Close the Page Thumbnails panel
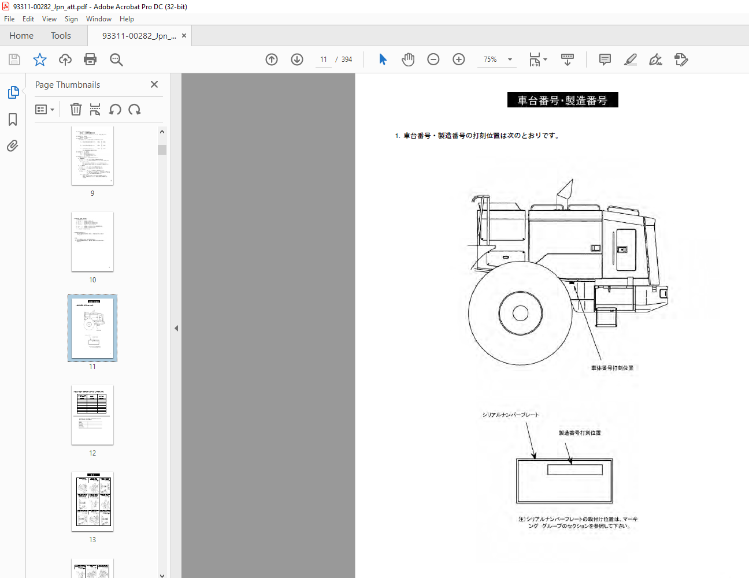Image resolution: width=749 pixels, height=578 pixels. tap(154, 84)
